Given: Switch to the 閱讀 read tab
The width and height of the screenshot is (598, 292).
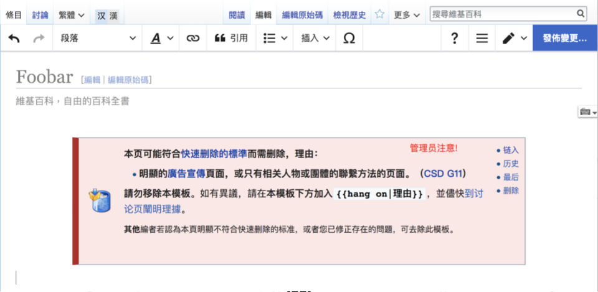Looking at the screenshot, I should (237, 15).
